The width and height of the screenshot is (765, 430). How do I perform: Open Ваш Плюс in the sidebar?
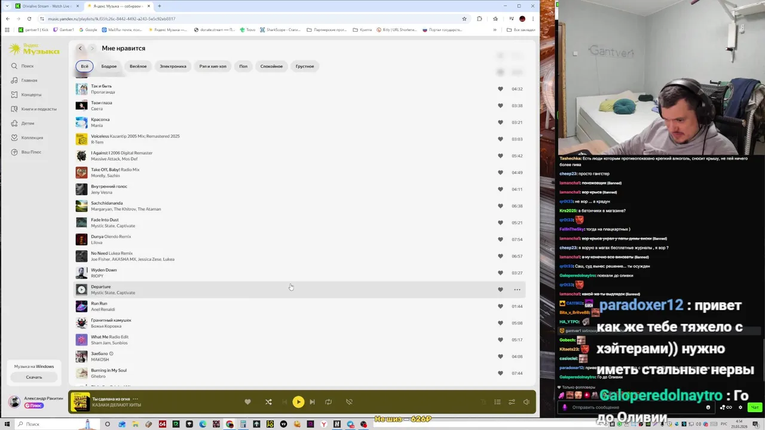pyautogui.click(x=27, y=152)
